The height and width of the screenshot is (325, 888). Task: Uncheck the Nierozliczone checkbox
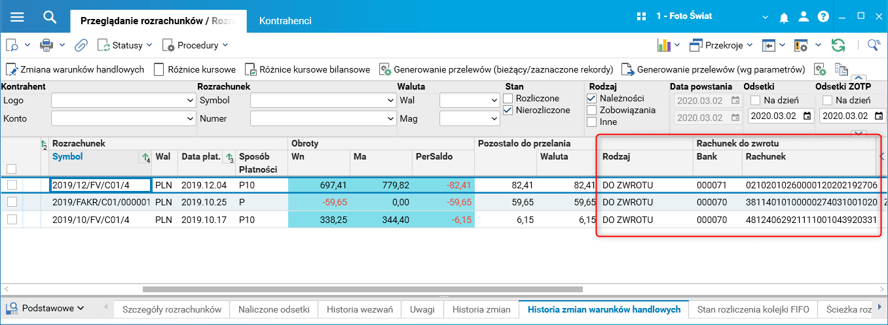(x=508, y=110)
